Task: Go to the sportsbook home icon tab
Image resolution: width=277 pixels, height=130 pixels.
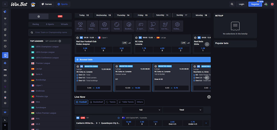Action: click(x=39, y=16)
